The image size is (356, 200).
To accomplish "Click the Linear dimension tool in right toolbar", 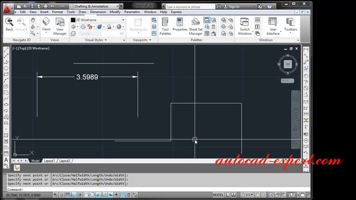I will tap(306, 49).
